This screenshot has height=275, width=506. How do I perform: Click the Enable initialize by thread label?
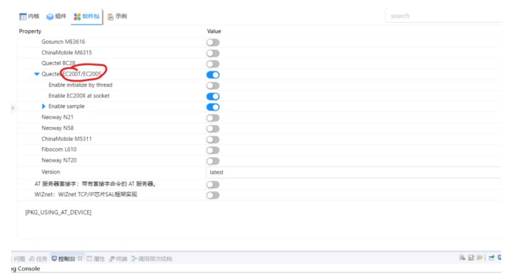(x=80, y=85)
